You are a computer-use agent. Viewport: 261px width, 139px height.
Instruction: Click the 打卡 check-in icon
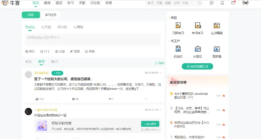coord(45,52)
